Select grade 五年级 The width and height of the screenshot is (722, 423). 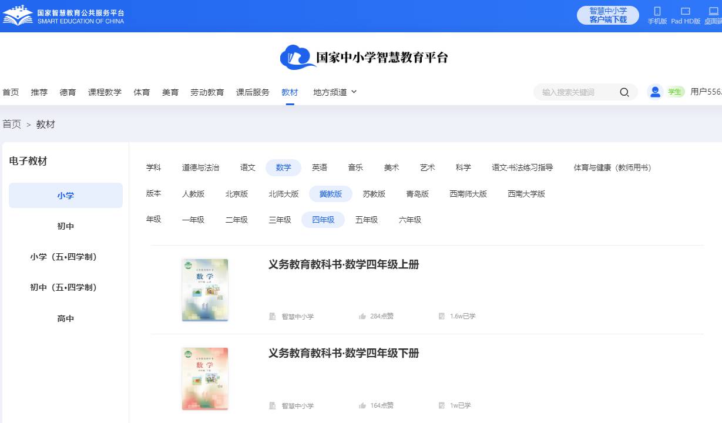(x=367, y=220)
